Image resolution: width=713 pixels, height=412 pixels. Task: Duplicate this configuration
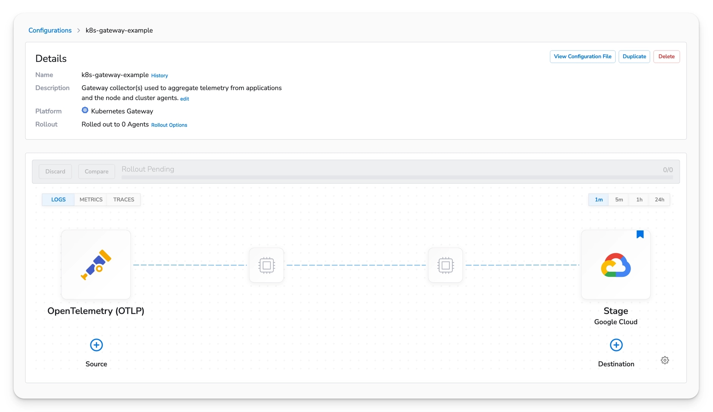[634, 56]
